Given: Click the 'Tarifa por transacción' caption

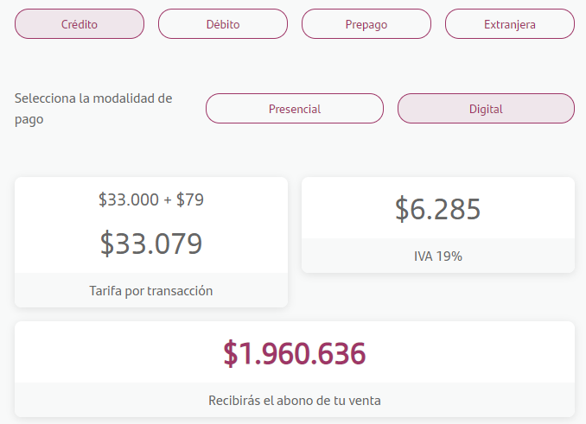Looking at the screenshot, I should (x=151, y=291).
